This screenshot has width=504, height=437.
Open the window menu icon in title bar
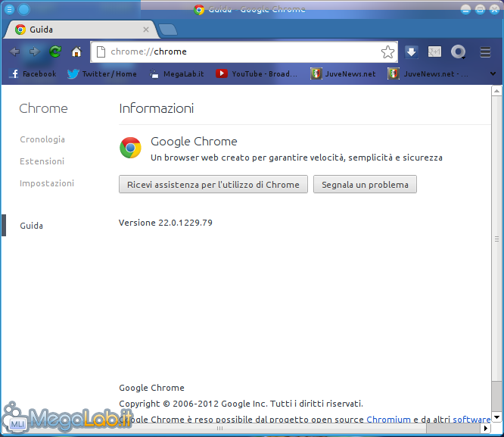coord(9,9)
